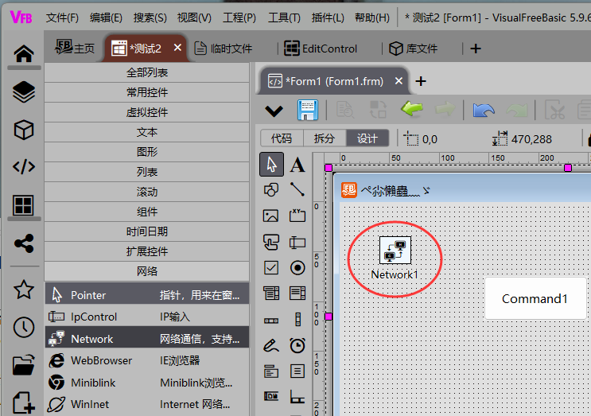Open the 工程(P) menu
The height and width of the screenshot is (416, 591).
[x=239, y=17]
